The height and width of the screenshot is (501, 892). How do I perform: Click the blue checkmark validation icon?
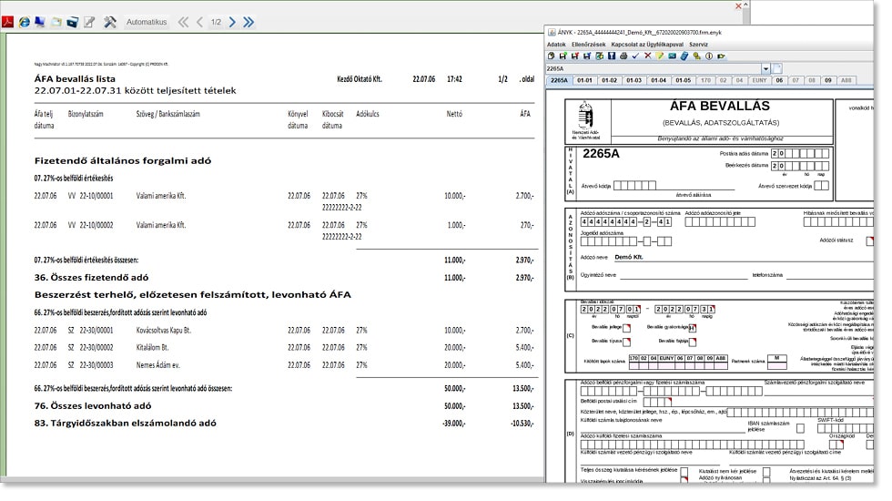pyautogui.click(x=635, y=56)
